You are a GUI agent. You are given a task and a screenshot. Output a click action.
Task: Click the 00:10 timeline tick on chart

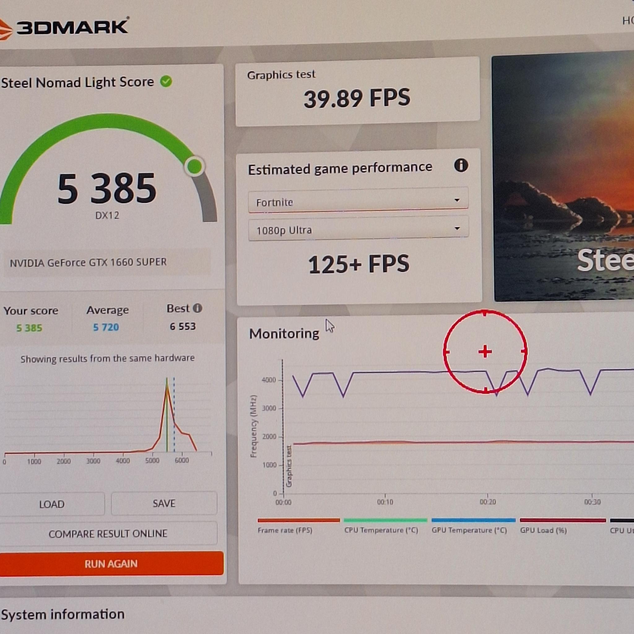(x=385, y=502)
